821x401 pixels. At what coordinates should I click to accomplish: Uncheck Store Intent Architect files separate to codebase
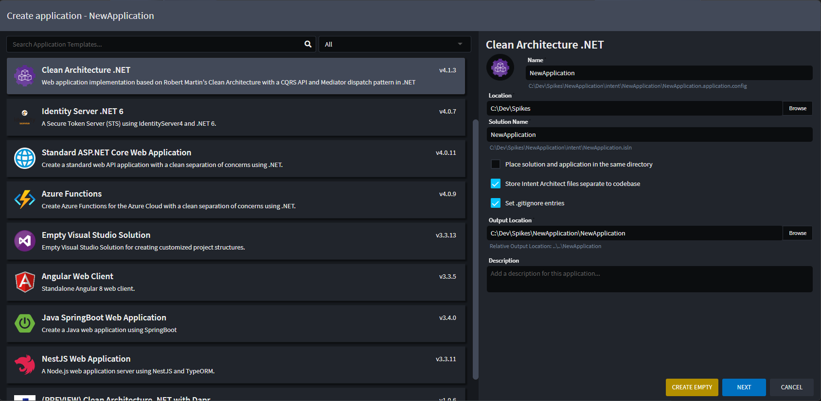[x=496, y=184]
